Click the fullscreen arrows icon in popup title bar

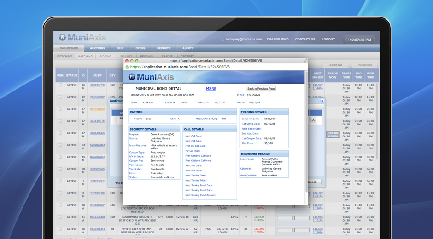click(x=305, y=61)
